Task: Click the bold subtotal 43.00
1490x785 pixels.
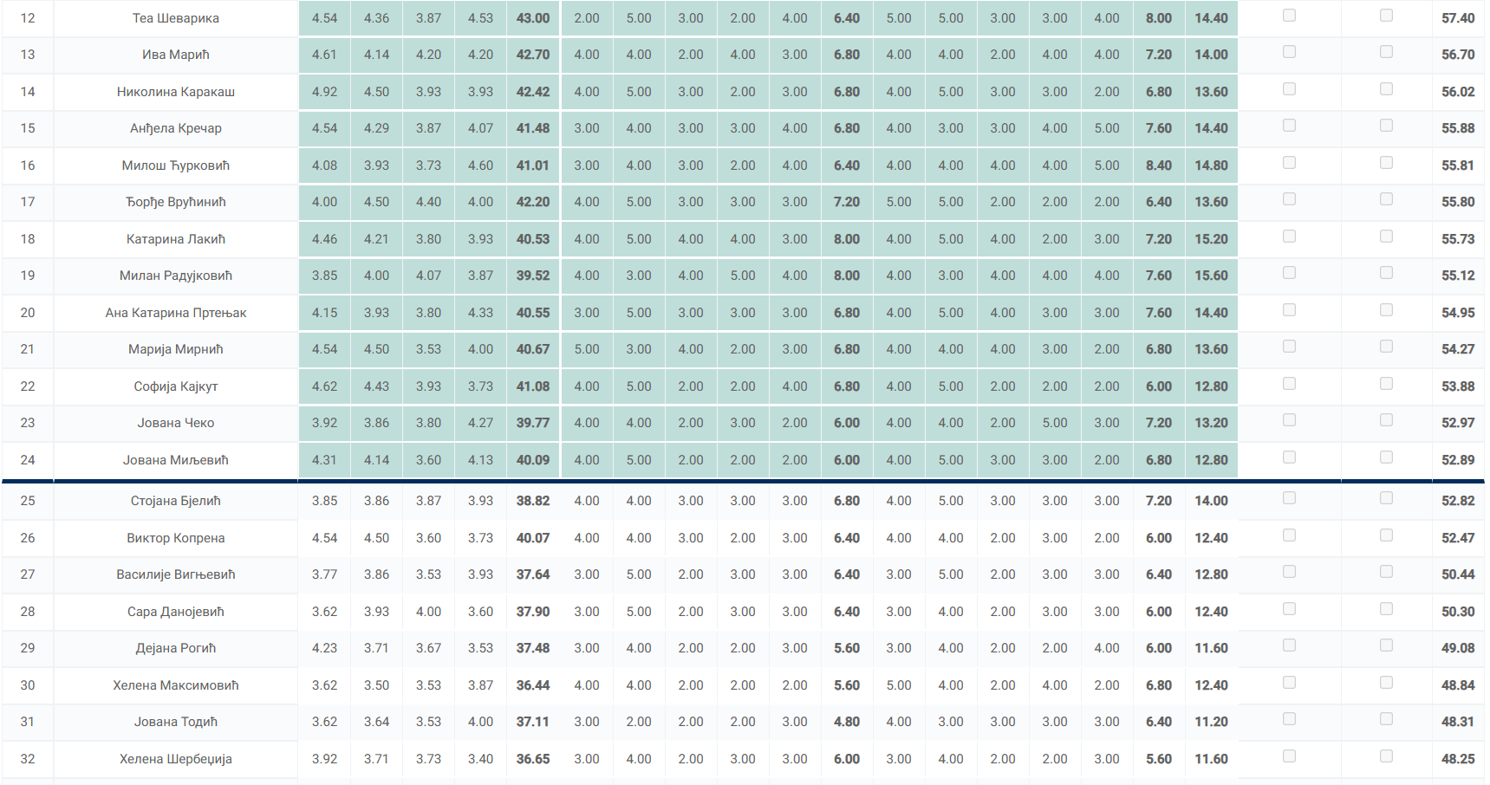Action: (x=533, y=18)
